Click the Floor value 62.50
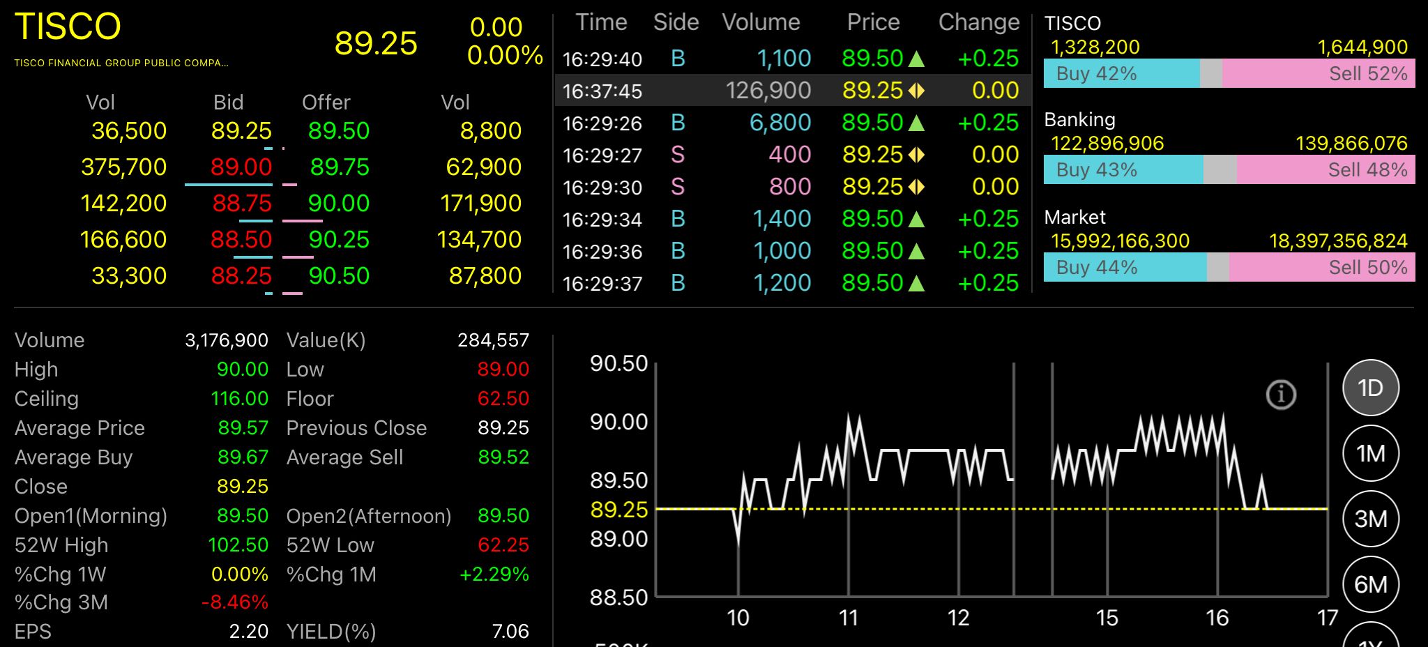This screenshot has width=1428, height=647. (x=503, y=398)
